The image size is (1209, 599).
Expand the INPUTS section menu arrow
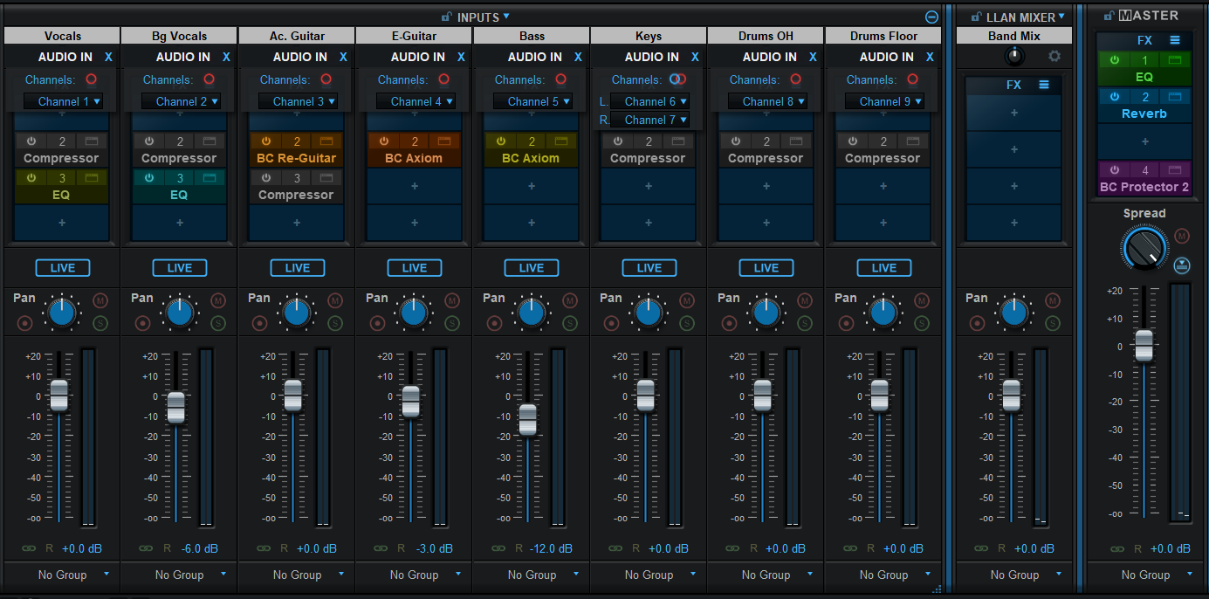tap(506, 16)
